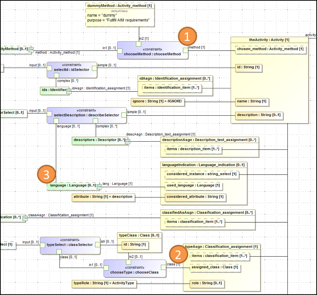Click the considered_instance : string_select property
The width and height of the screenshot is (317, 295).
[x=202, y=174]
